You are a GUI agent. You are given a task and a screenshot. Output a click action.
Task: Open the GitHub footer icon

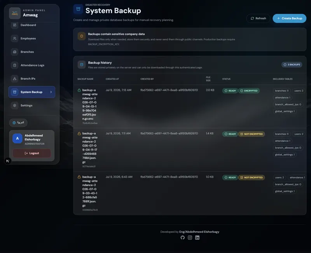pos(182,237)
